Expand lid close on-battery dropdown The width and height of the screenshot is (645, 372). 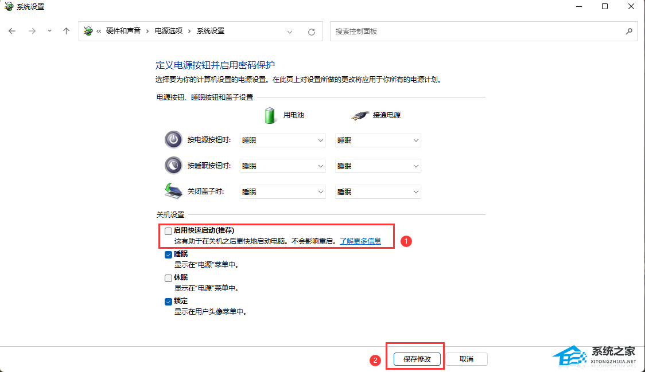coord(282,192)
